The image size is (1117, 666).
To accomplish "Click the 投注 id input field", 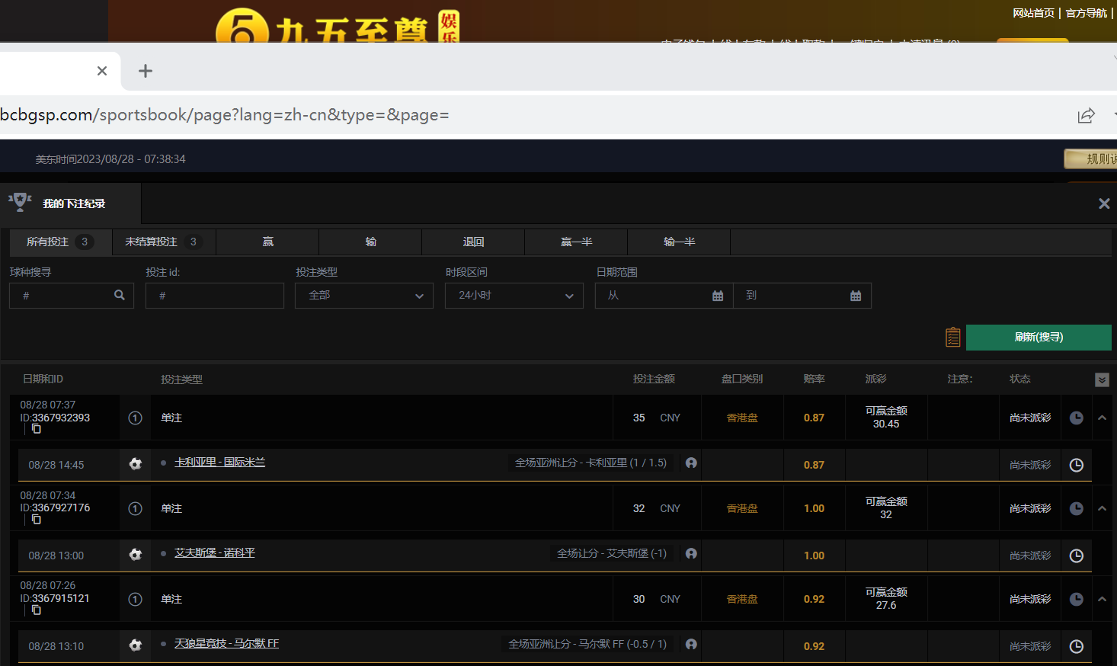I will [215, 296].
